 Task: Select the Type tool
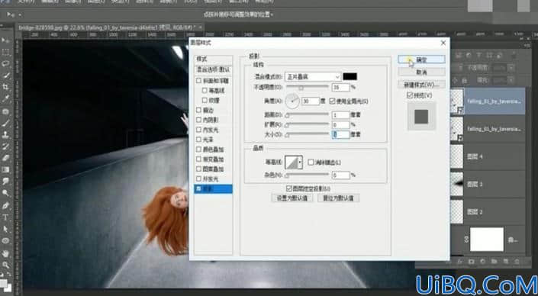pyautogui.click(x=5, y=217)
